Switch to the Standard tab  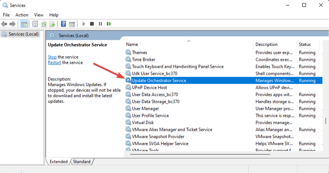[82, 162]
